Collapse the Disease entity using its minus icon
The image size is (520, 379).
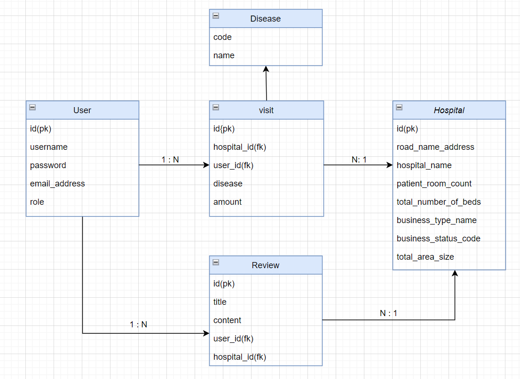coord(216,15)
